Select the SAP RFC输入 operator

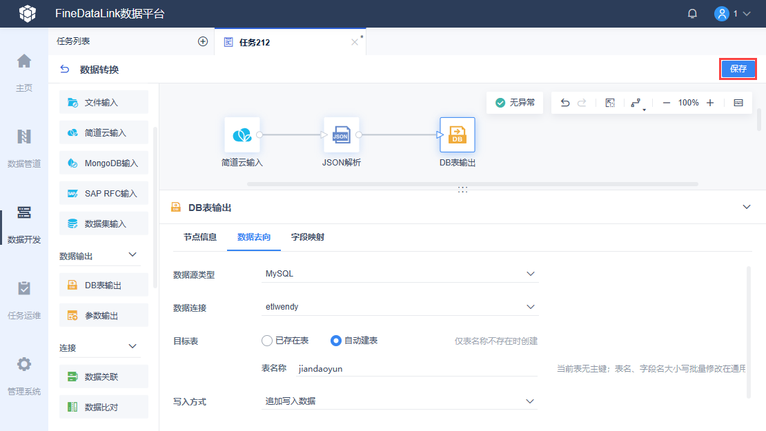104,193
